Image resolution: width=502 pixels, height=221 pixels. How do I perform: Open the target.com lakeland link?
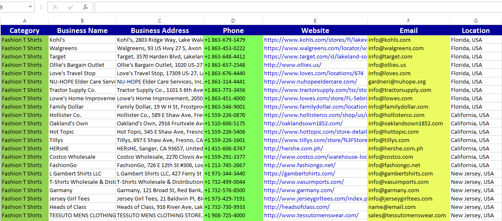tap(316, 56)
